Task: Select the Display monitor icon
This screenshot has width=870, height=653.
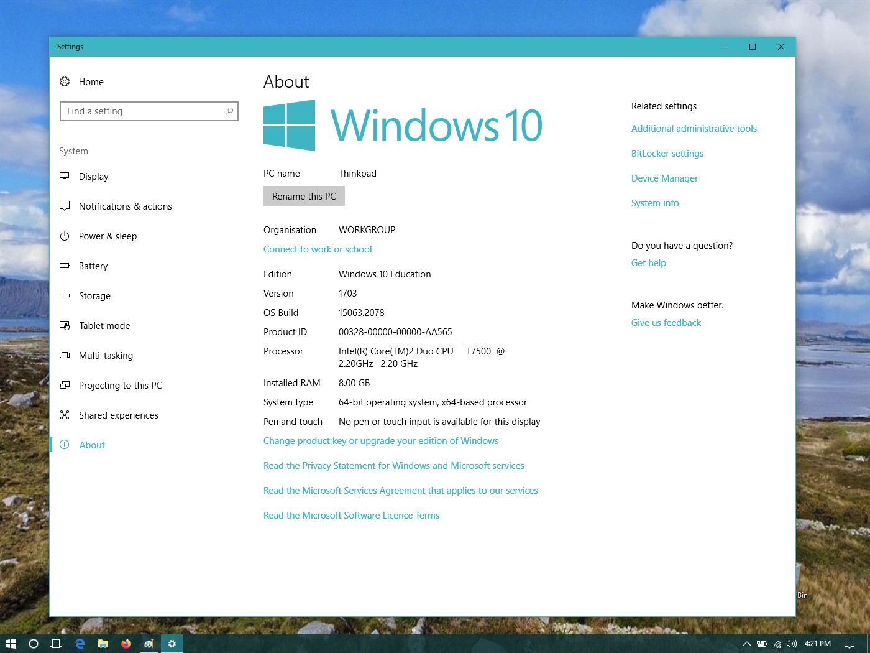Action: [x=65, y=176]
